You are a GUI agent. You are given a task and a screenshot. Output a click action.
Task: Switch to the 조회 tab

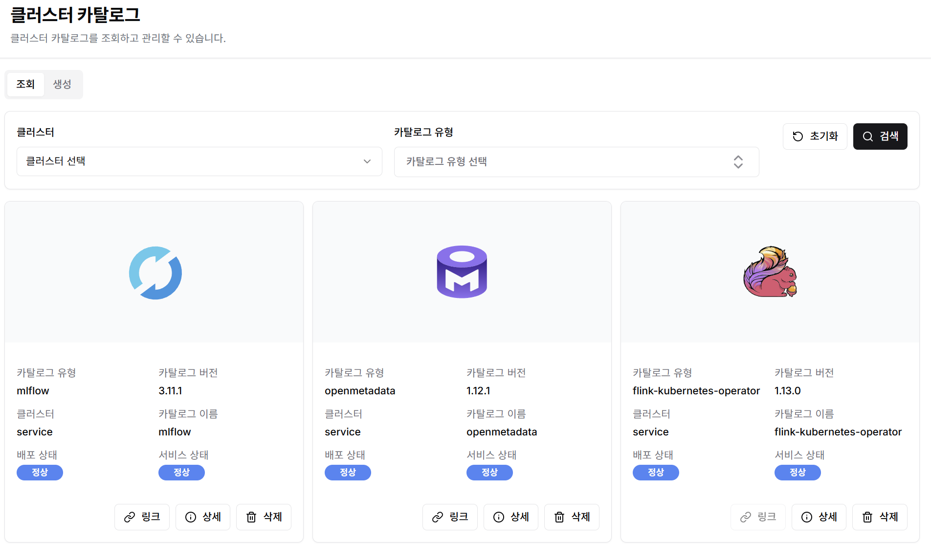click(25, 84)
